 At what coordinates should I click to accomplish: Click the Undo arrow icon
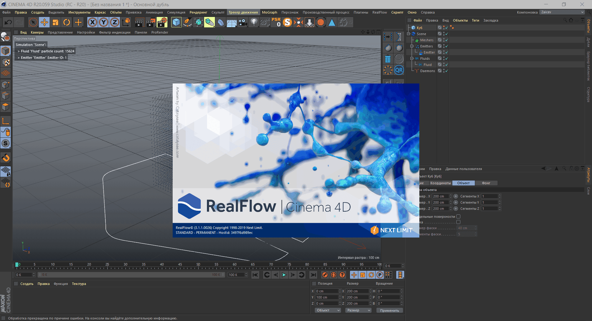pyautogui.click(x=8, y=22)
